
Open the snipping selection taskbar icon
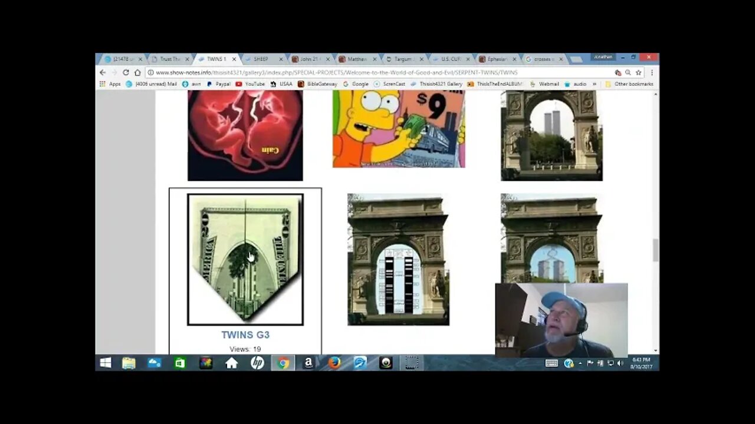click(x=412, y=363)
